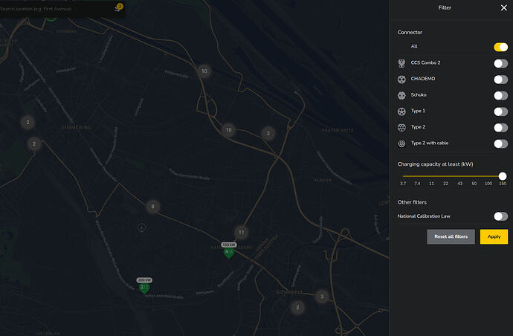
Task: Click the charging capacity slider handle
Action: pyautogui.click(x=503, y=176)
